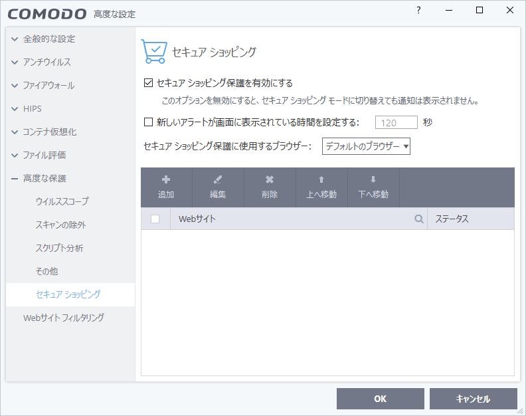The width and height of the screenshot is (526, 416).
Task: Click the 上へ移動 (Move up) arrow icon
Action: click(321, 180)
